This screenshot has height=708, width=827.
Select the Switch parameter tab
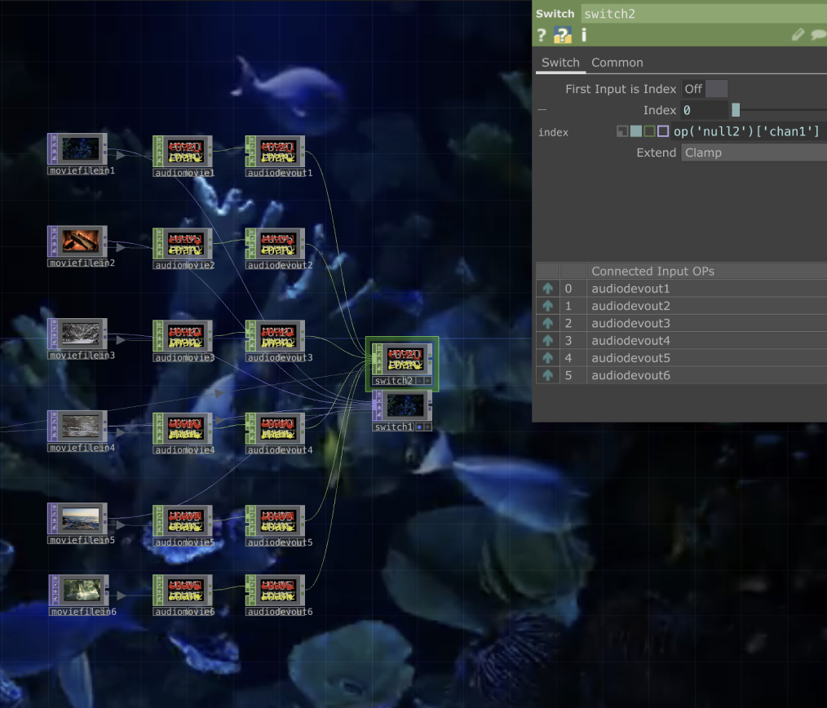tap(560, 63)
